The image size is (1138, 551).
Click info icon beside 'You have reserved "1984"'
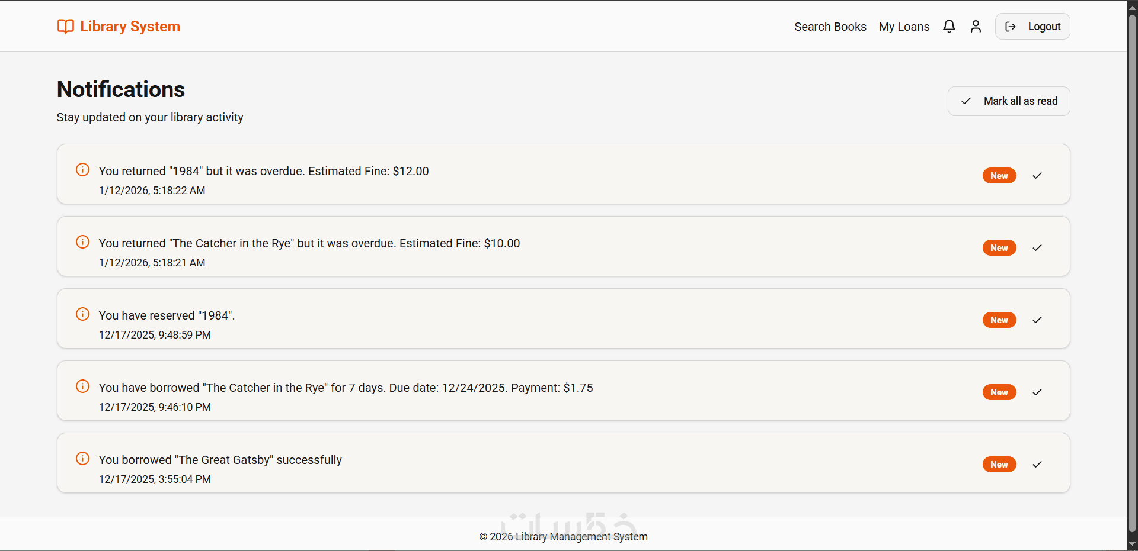(83, 314)
